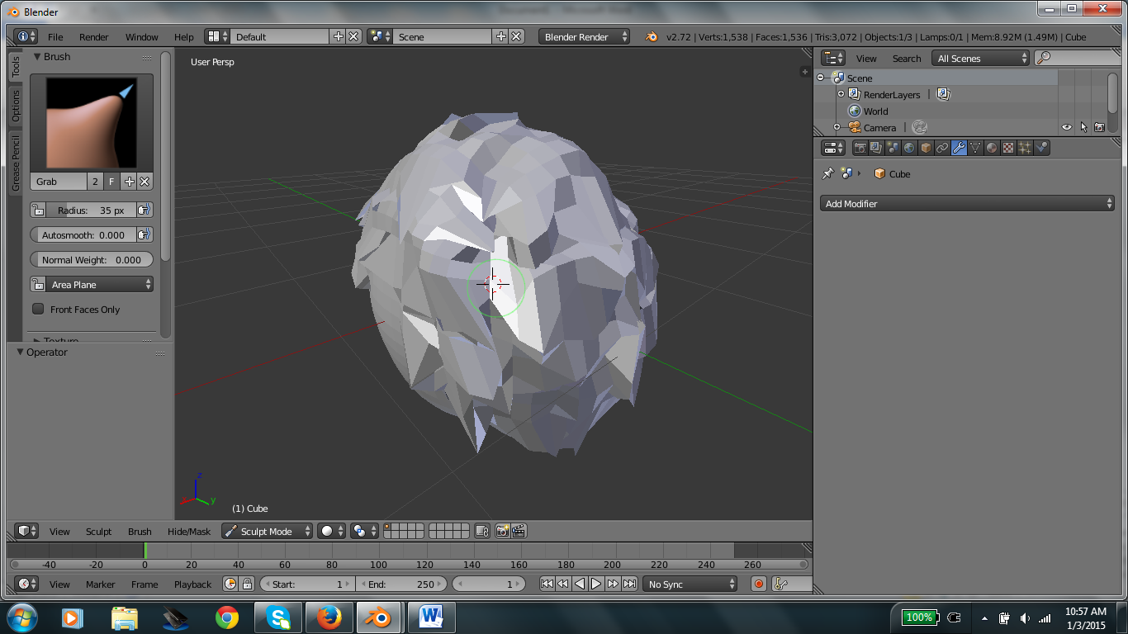The height and width of the screenshot is (634, 1128).
Task: Expand the Camera item in outliner
Action: click(837, 127)
